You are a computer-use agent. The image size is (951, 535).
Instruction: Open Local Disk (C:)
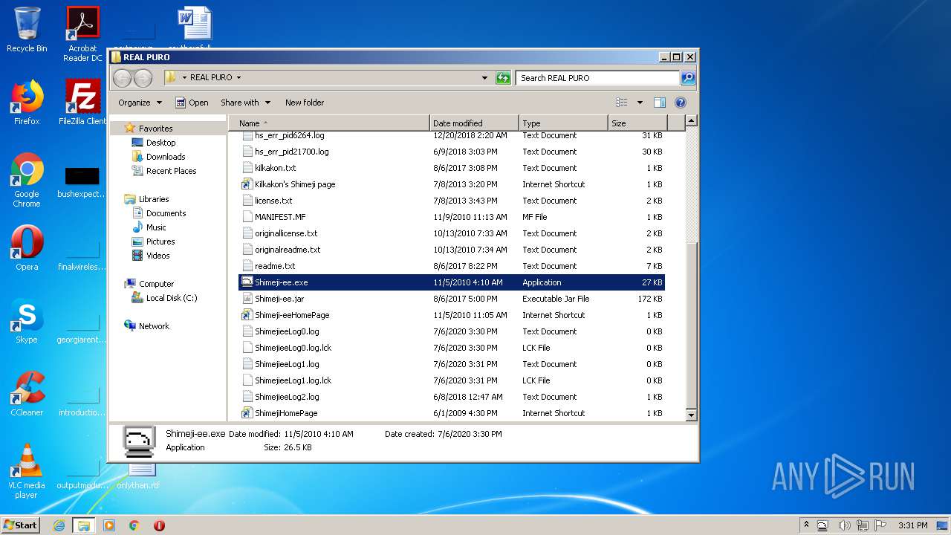point(172,298)
